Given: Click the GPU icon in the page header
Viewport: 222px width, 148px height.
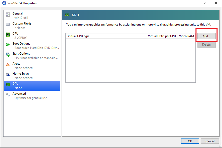Looking at the screenshot, I should pos(67,15).
